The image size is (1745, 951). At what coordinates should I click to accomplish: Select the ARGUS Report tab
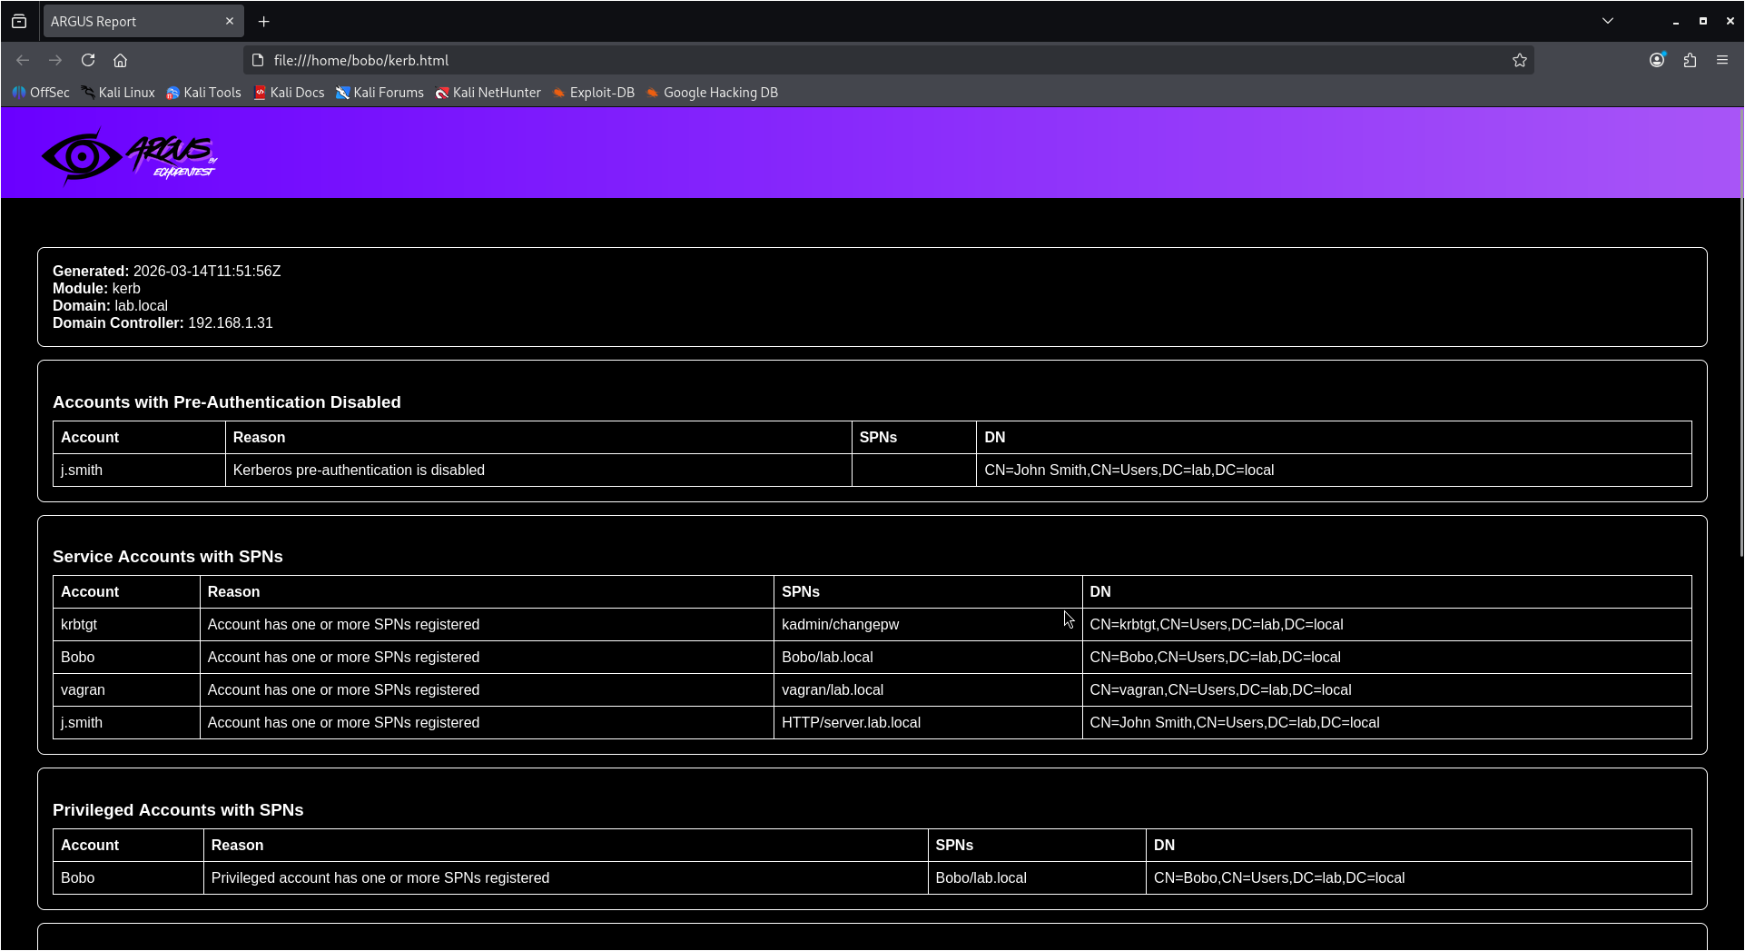(x=127, y=21)
